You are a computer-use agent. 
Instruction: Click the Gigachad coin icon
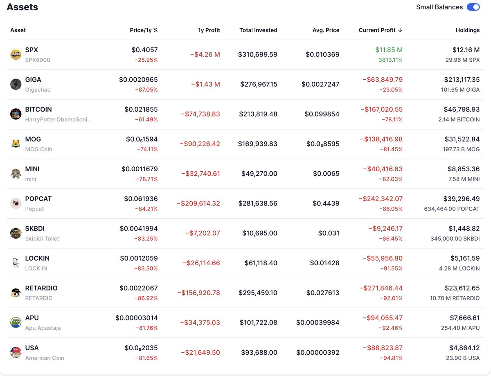16,84
